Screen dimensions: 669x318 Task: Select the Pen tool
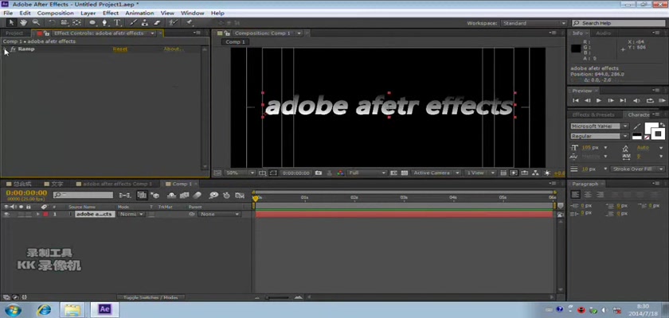[104, 23]
